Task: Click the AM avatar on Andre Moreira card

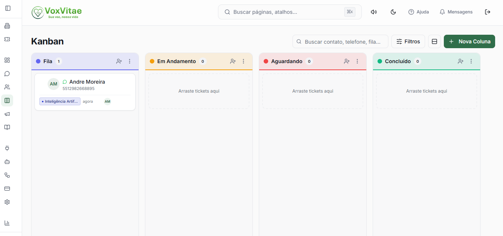Action: click(54, 84)
